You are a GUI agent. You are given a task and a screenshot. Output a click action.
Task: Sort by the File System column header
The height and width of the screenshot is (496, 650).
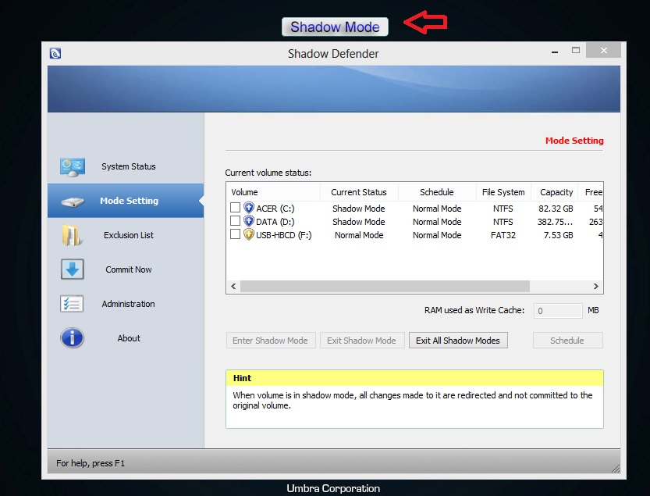tap(503, 192)
